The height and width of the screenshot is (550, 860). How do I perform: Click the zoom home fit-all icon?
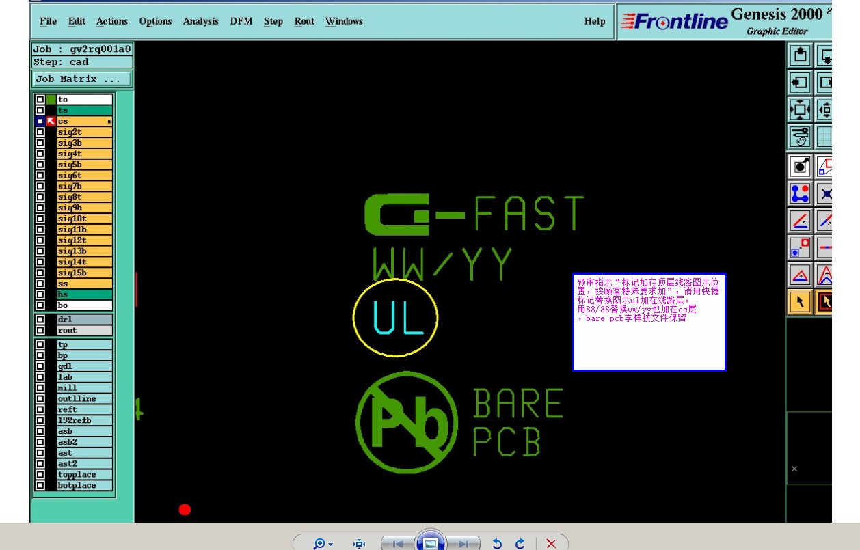800,109
